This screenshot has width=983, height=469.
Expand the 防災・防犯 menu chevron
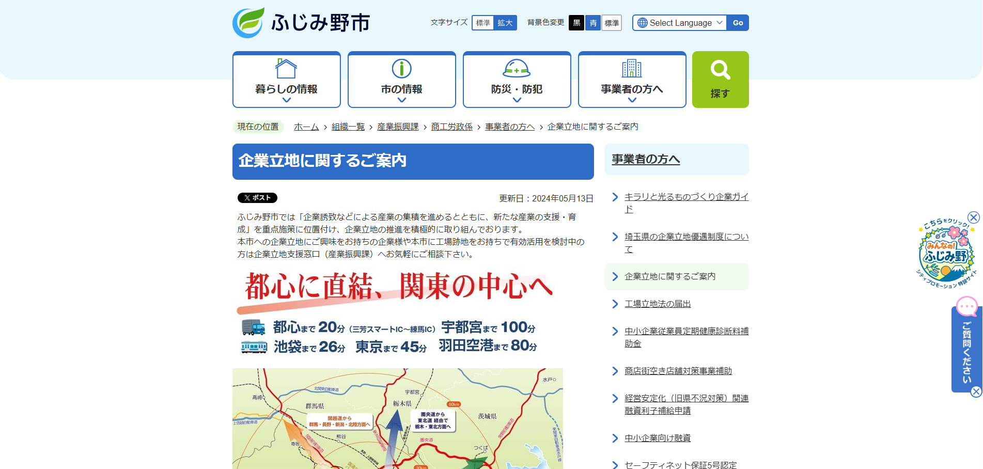517,100
